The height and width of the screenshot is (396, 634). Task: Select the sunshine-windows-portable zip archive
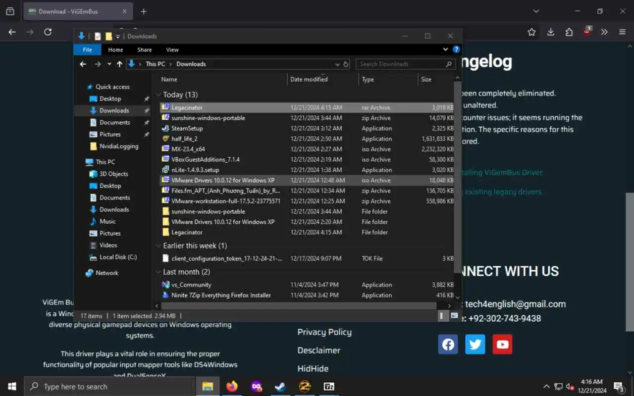(307, 118)
